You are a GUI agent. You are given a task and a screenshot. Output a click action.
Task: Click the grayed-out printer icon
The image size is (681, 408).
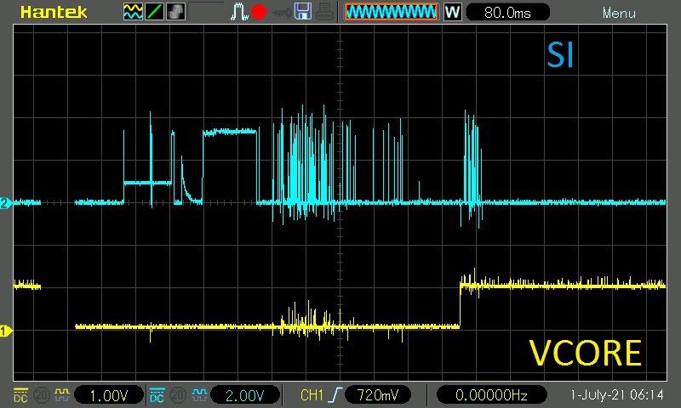pos(325,12)
